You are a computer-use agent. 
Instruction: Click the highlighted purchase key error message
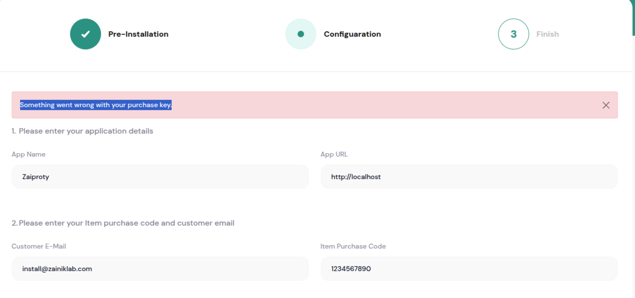click(96, 105)
